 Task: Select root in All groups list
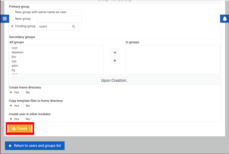[x=14, y=48]
